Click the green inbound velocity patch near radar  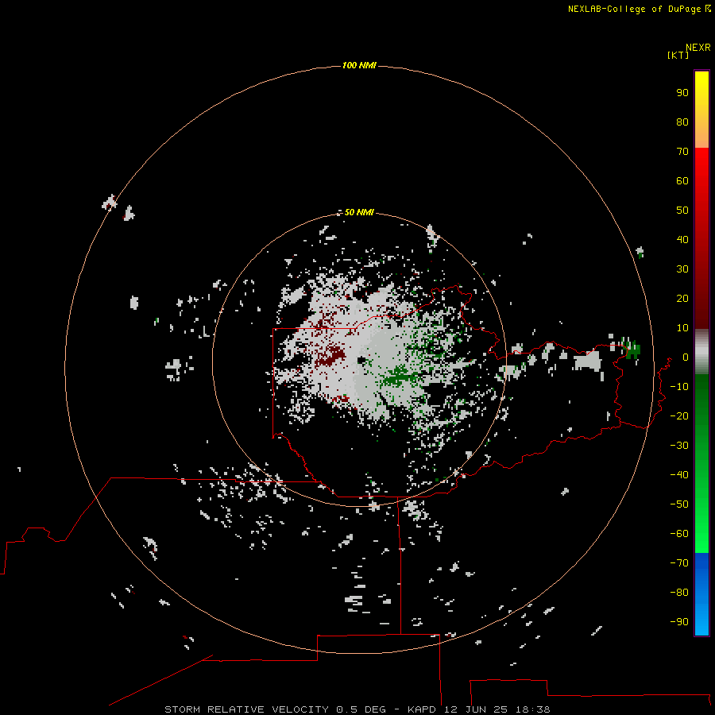pos(399,377)
